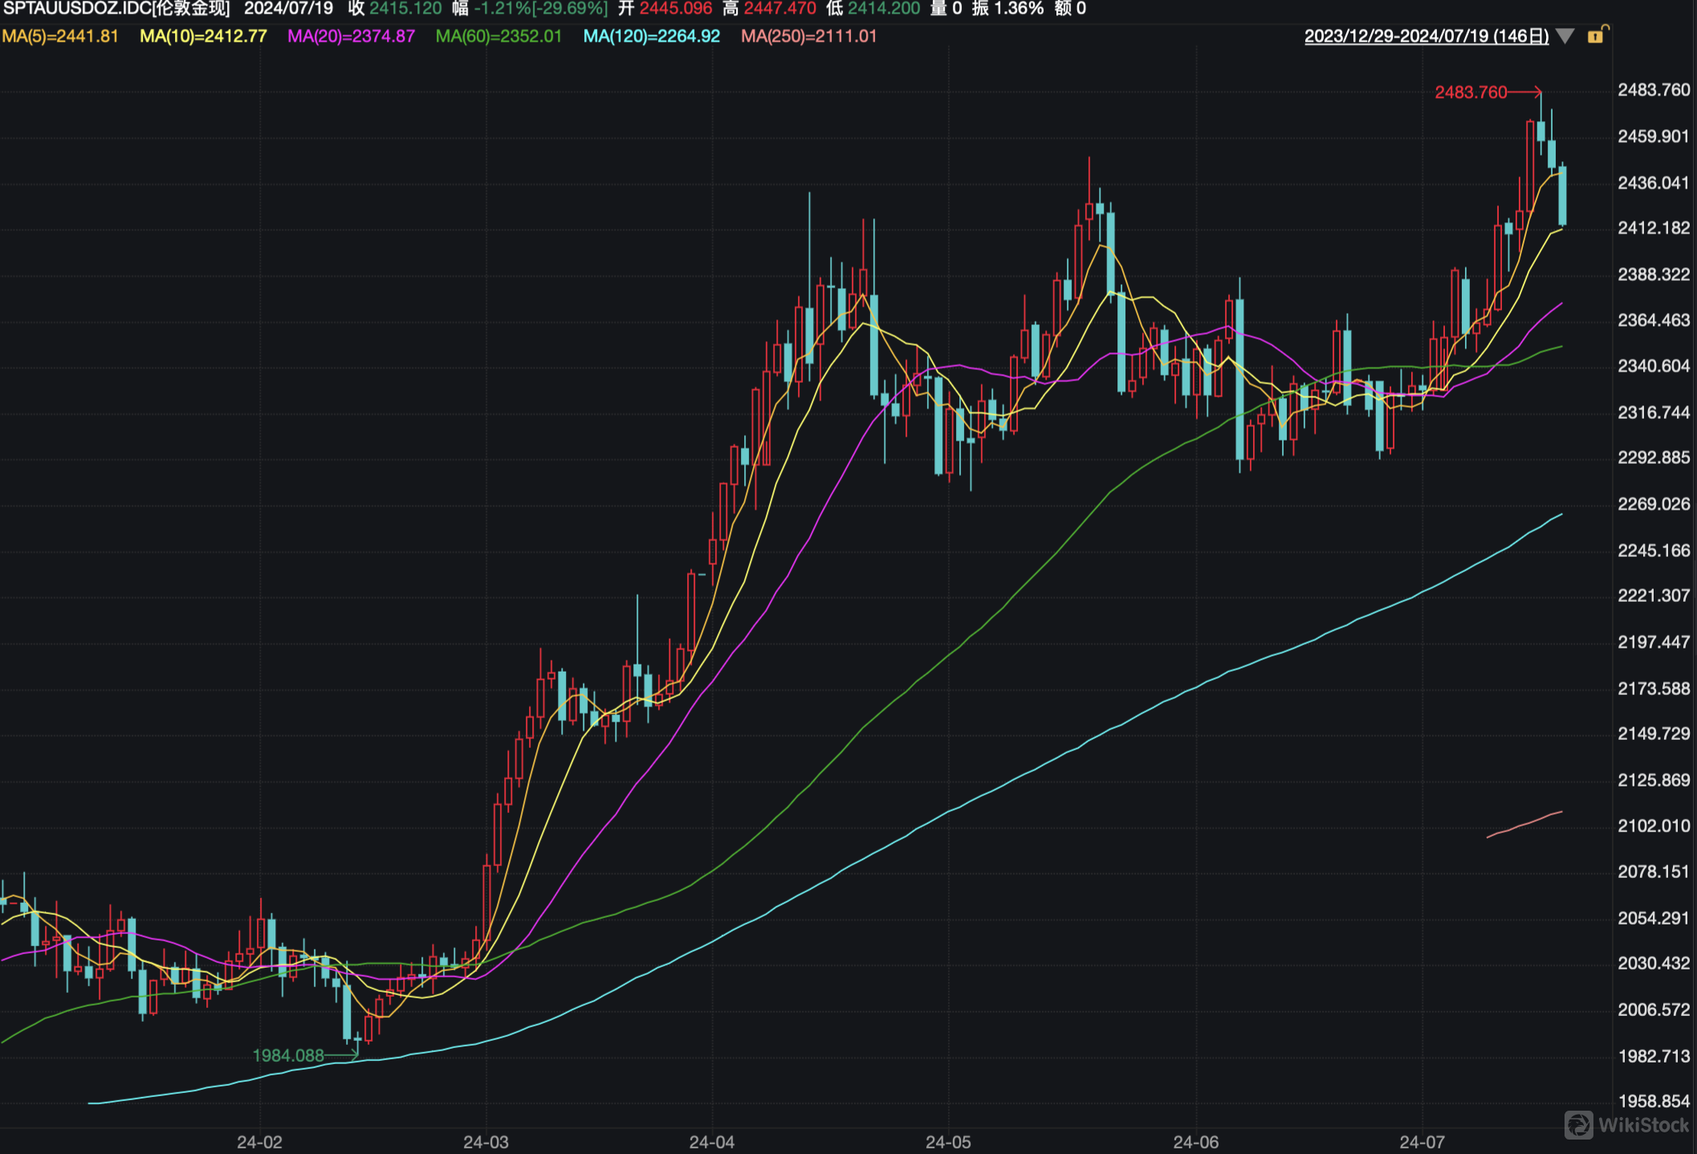Click the MA(120) cyan indicator label
The width and height of the screenshot is (1697, 1154).
click(651, 36)
